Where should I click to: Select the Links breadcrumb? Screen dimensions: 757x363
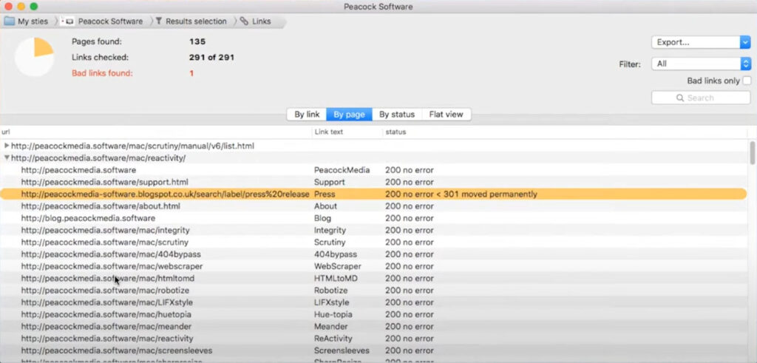(x=256, y=21)
